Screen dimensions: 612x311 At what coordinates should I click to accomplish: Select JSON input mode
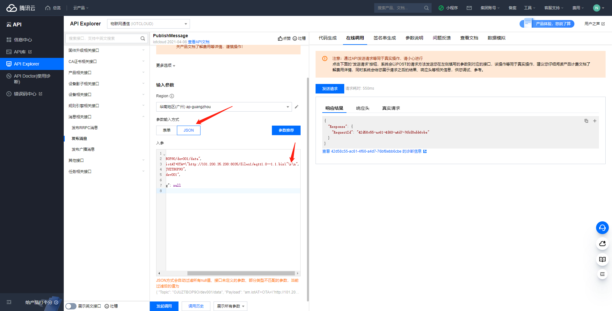point(189,130)
